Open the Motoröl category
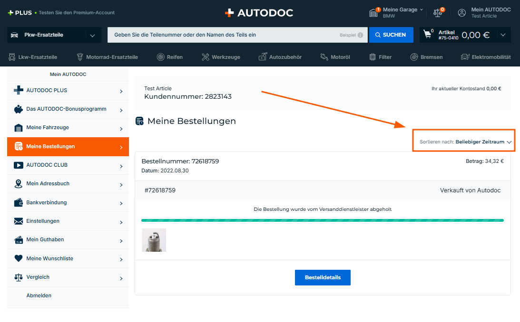Screen dimensions: 520x322 point(335,57)
